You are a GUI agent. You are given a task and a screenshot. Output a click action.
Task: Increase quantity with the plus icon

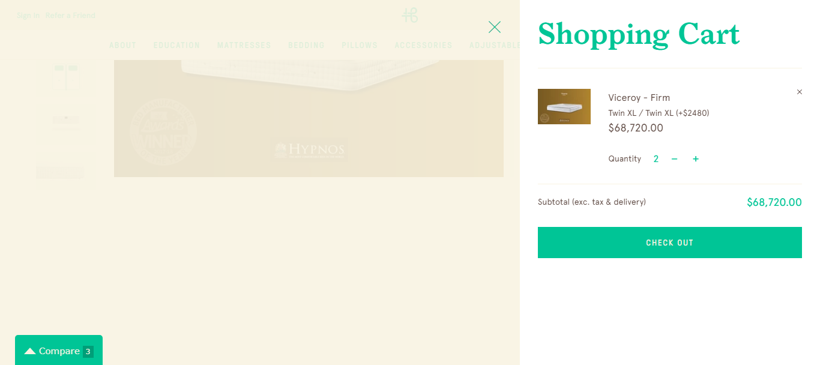tap(696, 159)
